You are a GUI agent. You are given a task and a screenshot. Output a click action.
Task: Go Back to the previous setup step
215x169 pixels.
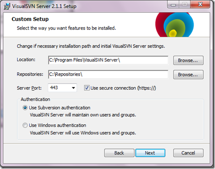point(119,153)
